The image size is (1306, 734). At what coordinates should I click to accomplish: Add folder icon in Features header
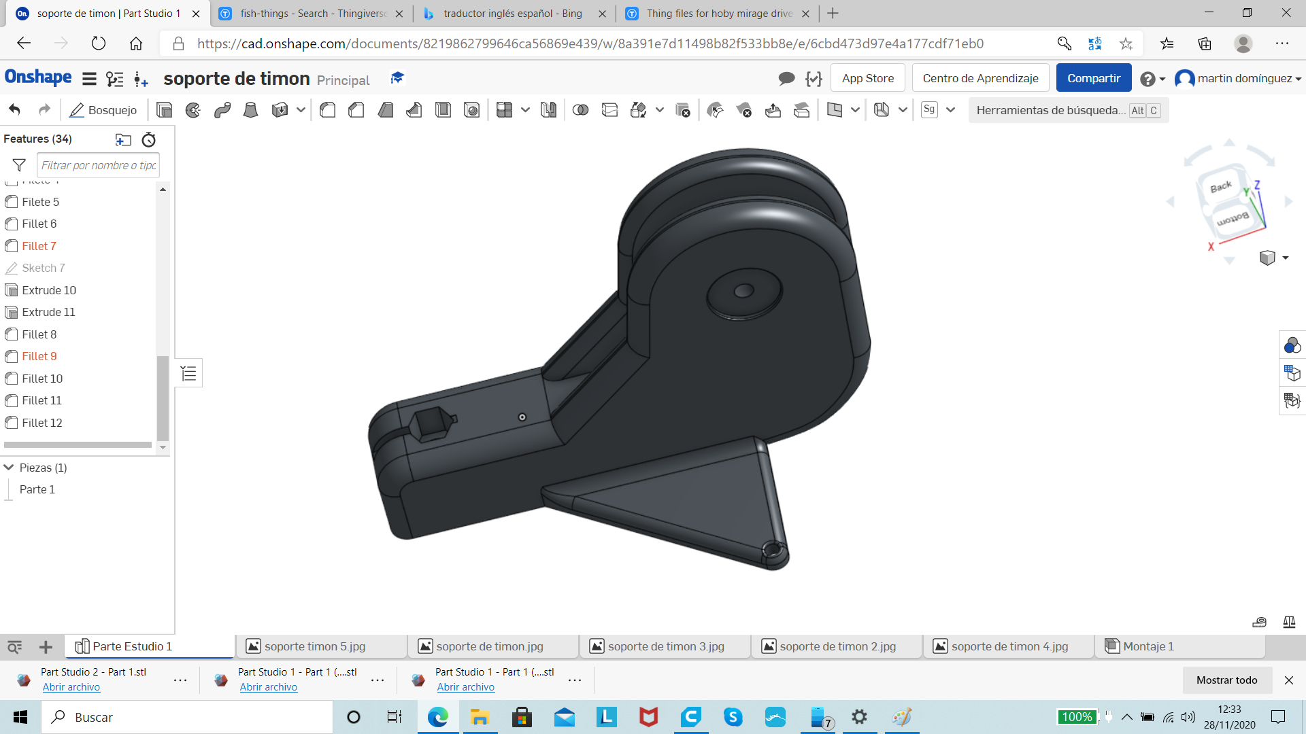tap(123, 139)
